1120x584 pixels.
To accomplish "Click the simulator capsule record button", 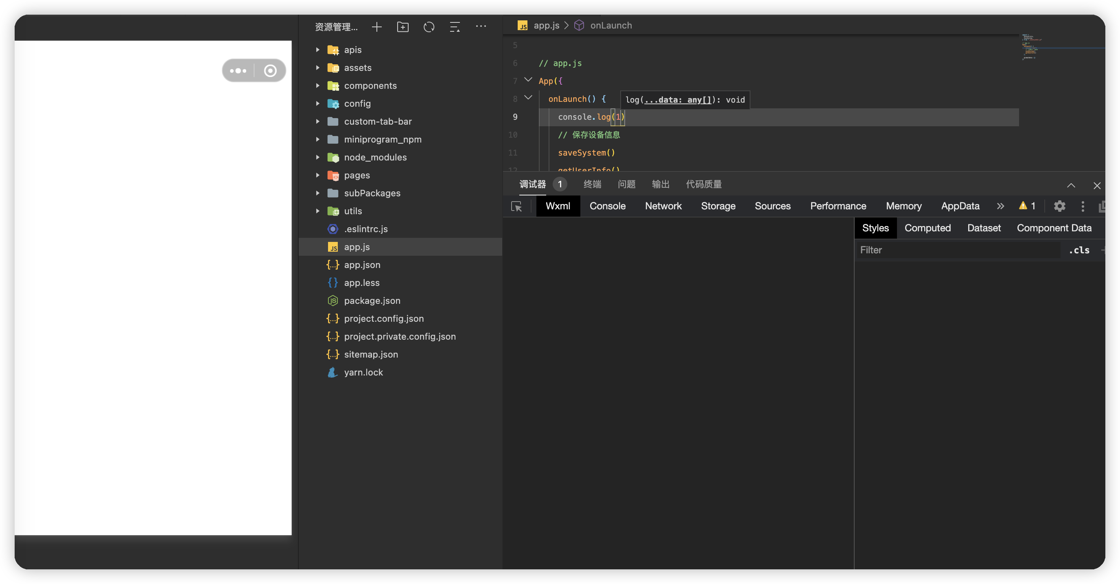I will 270,70.
